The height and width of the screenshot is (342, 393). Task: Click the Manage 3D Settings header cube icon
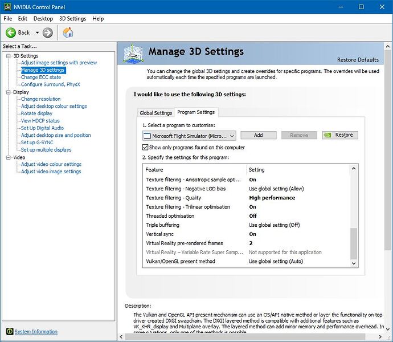[133, 54]
